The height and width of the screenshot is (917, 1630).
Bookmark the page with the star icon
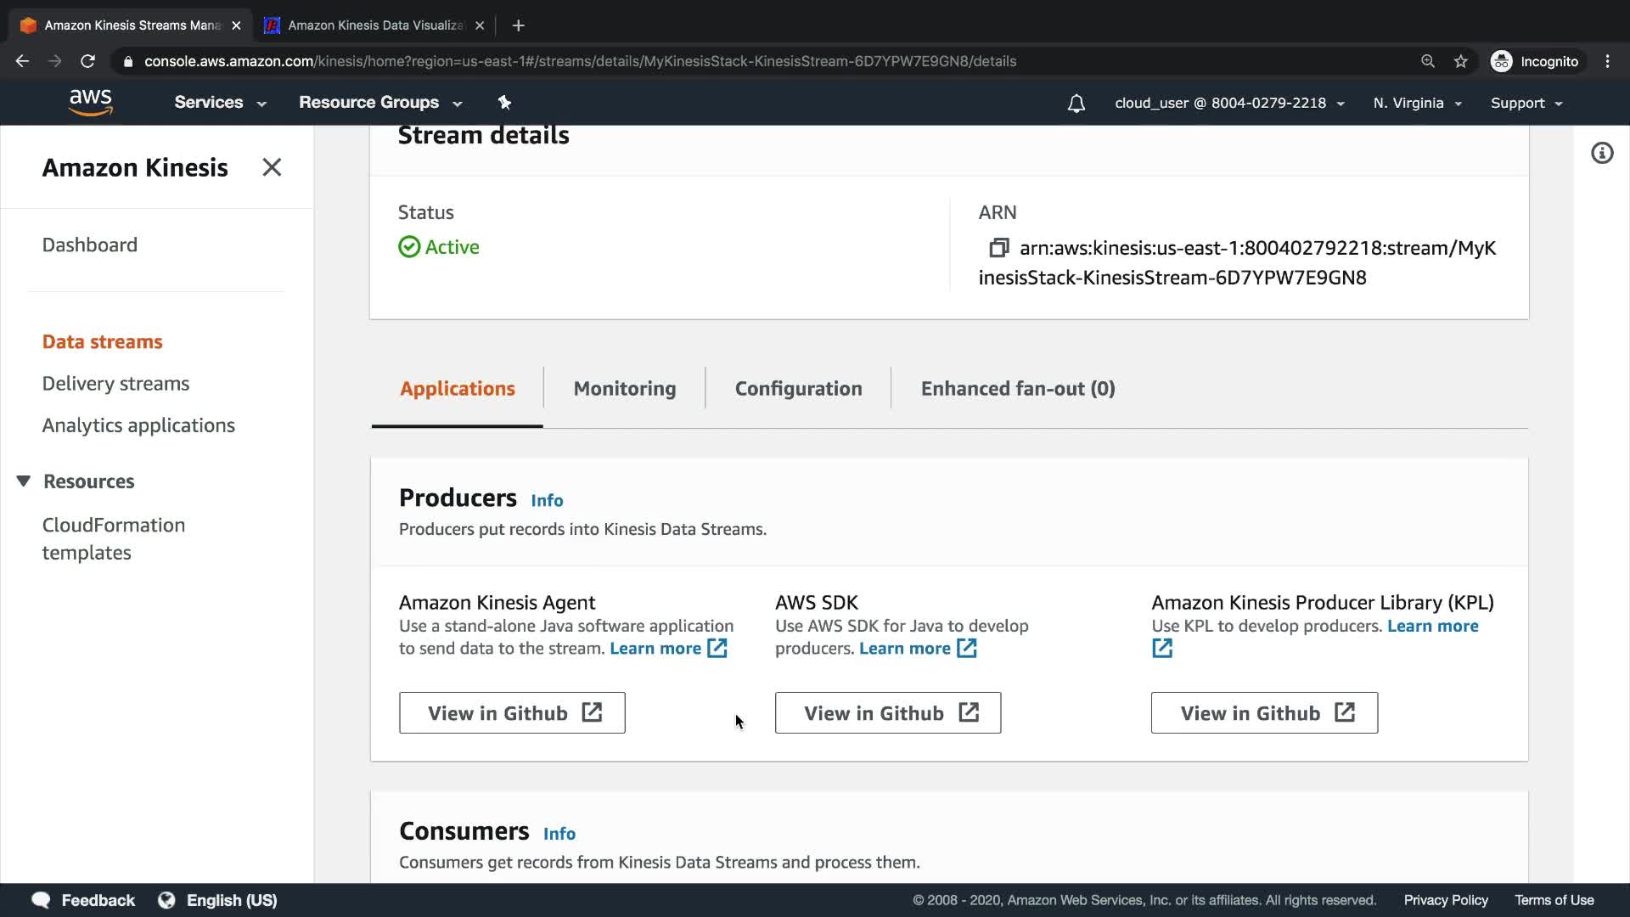point(1460,61)
